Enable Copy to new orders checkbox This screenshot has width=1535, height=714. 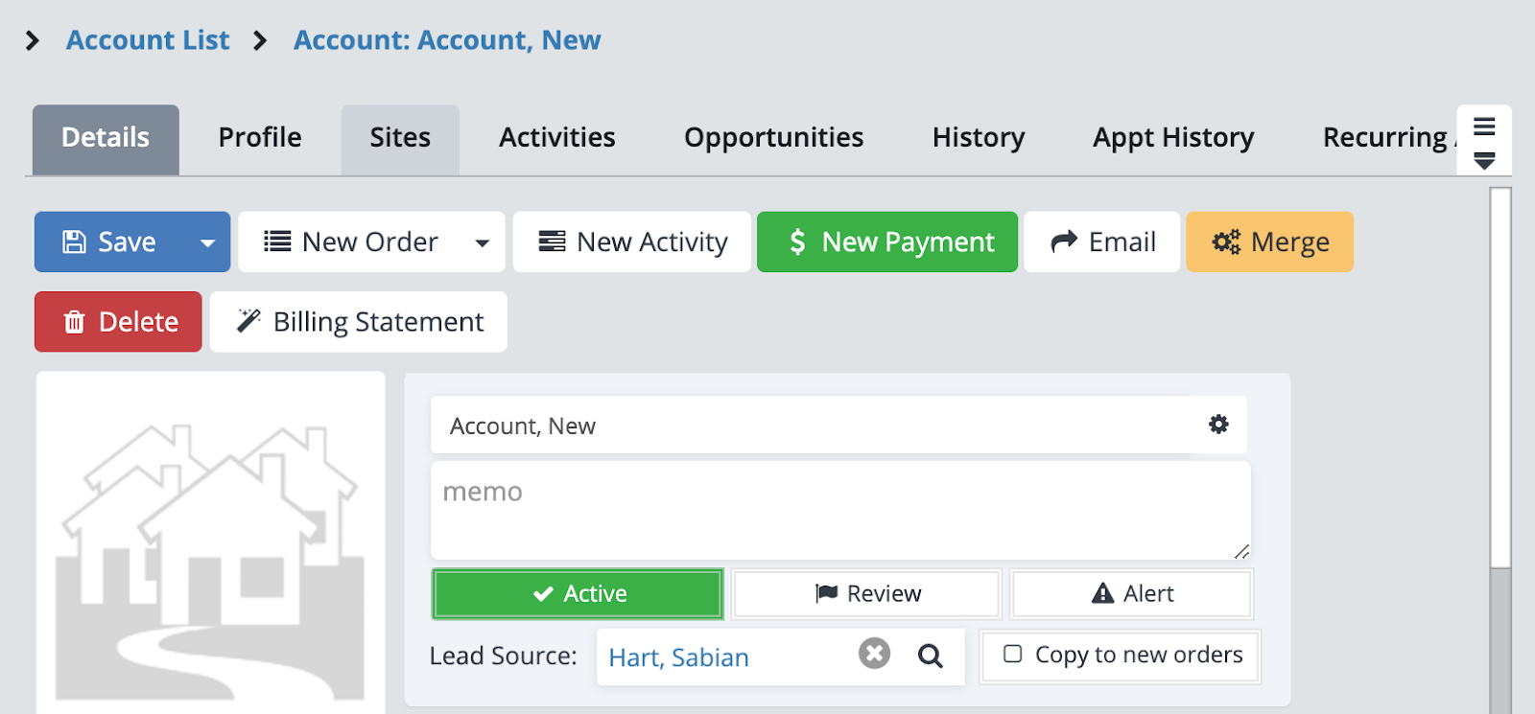pos(1012,654)
